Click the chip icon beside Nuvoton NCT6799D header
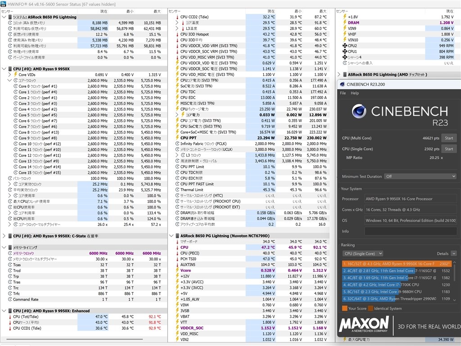The width and height of the screenshot is (461, 346). (177, 236)
